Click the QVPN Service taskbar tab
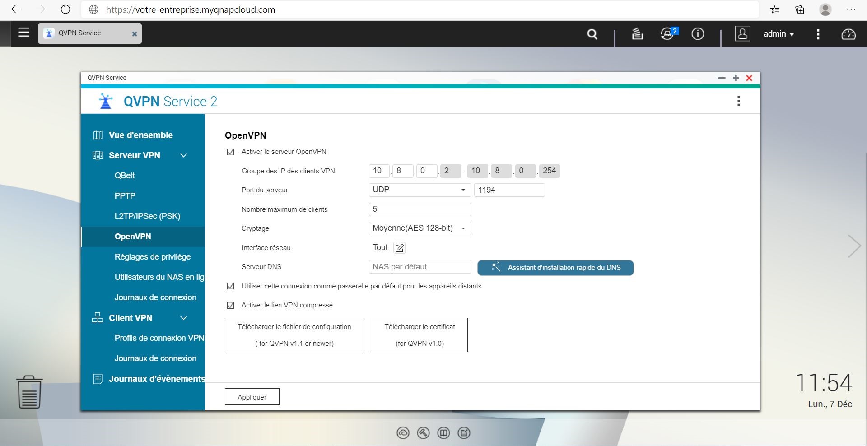 [89, 33]
